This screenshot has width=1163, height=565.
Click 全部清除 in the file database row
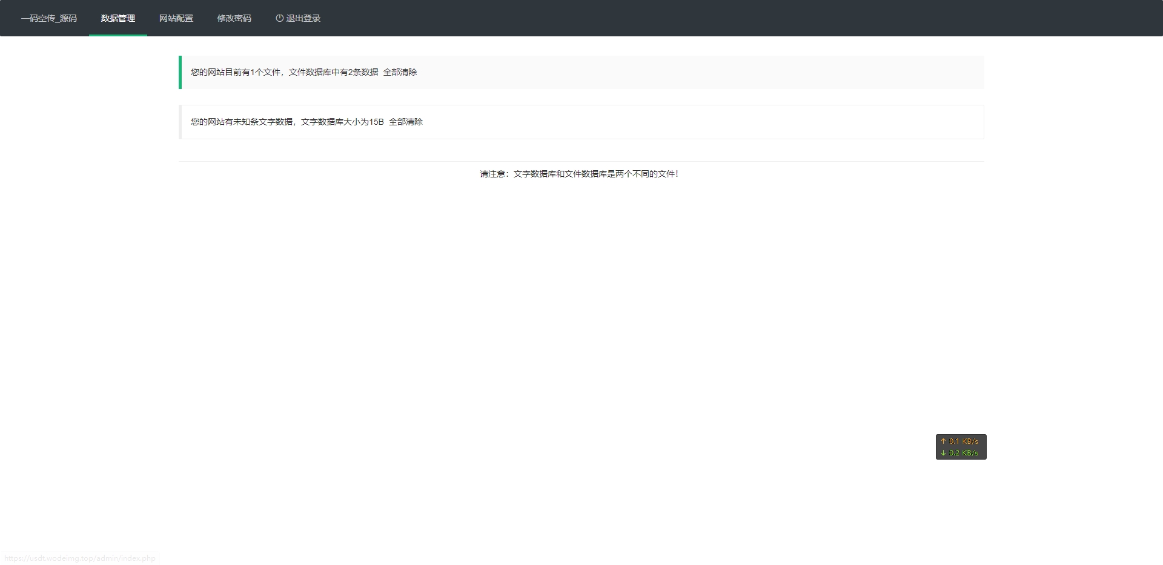click(x=400, y=72)
